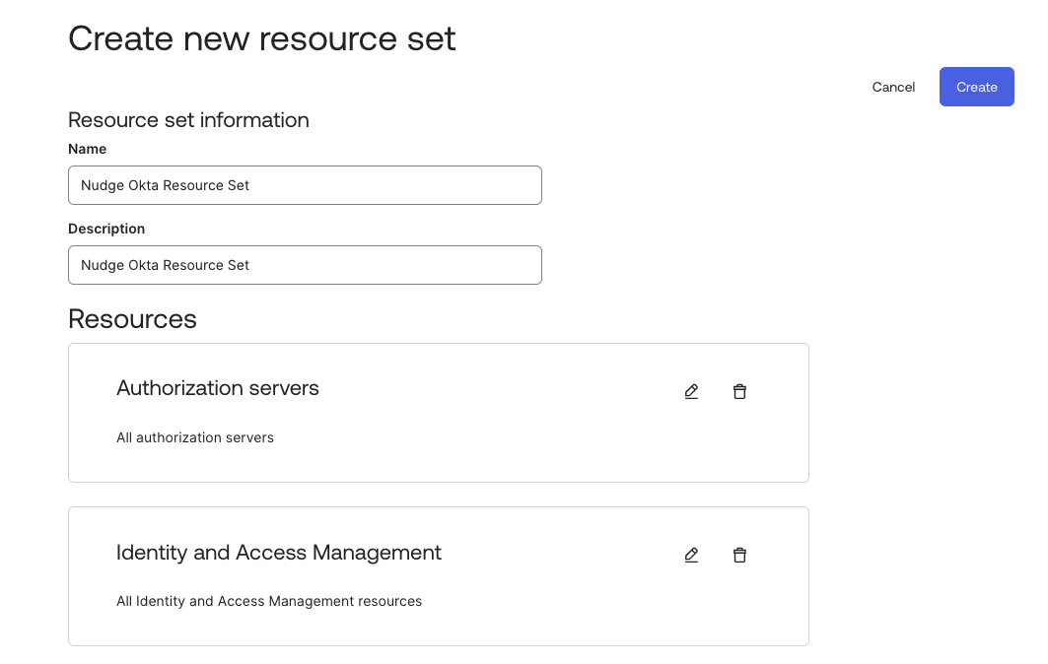Edit the Authorization servers resource
This screenshot has width=1048, height=664.
coord(691,391)
